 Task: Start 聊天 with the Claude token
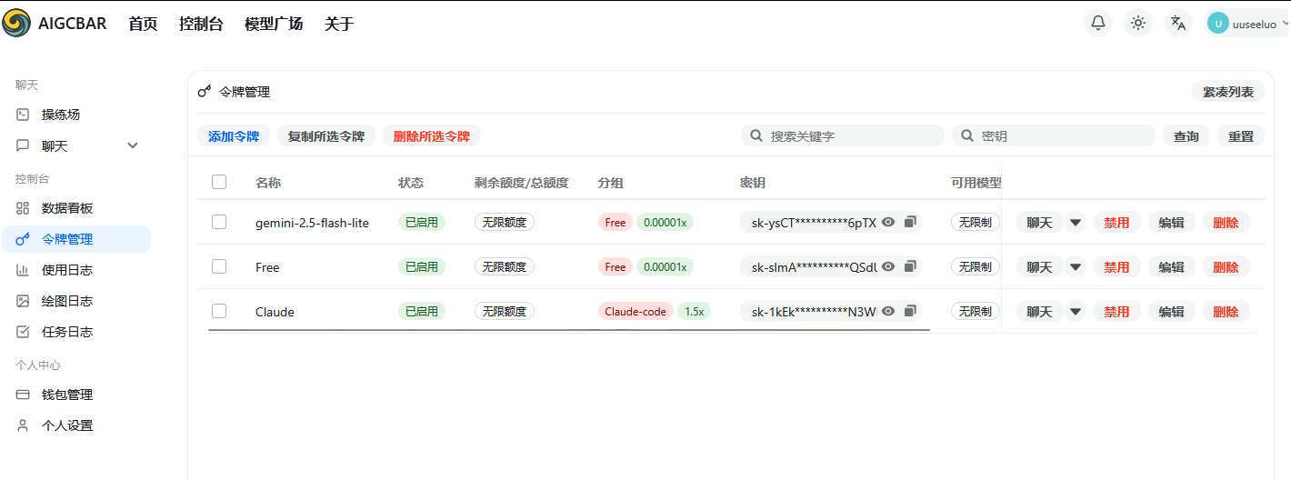coord(1040,312)
